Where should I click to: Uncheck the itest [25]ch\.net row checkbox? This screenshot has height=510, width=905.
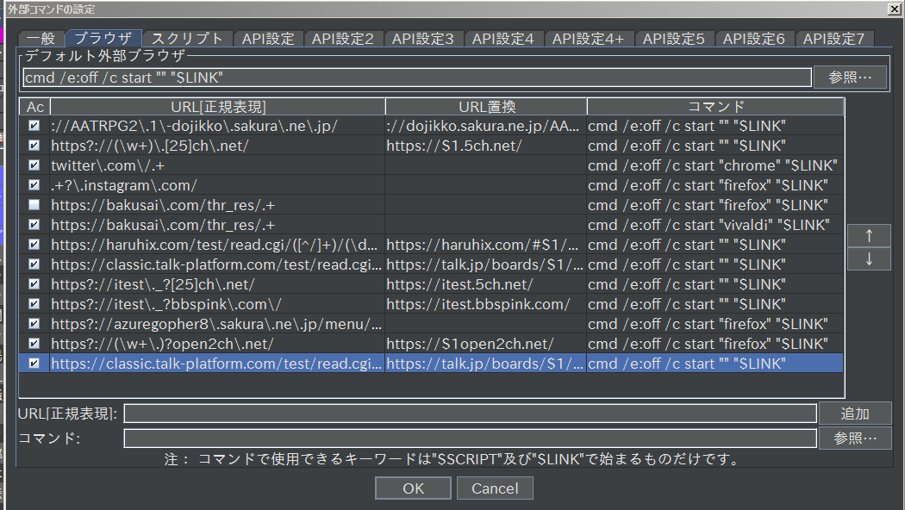(x=34, y=283)
